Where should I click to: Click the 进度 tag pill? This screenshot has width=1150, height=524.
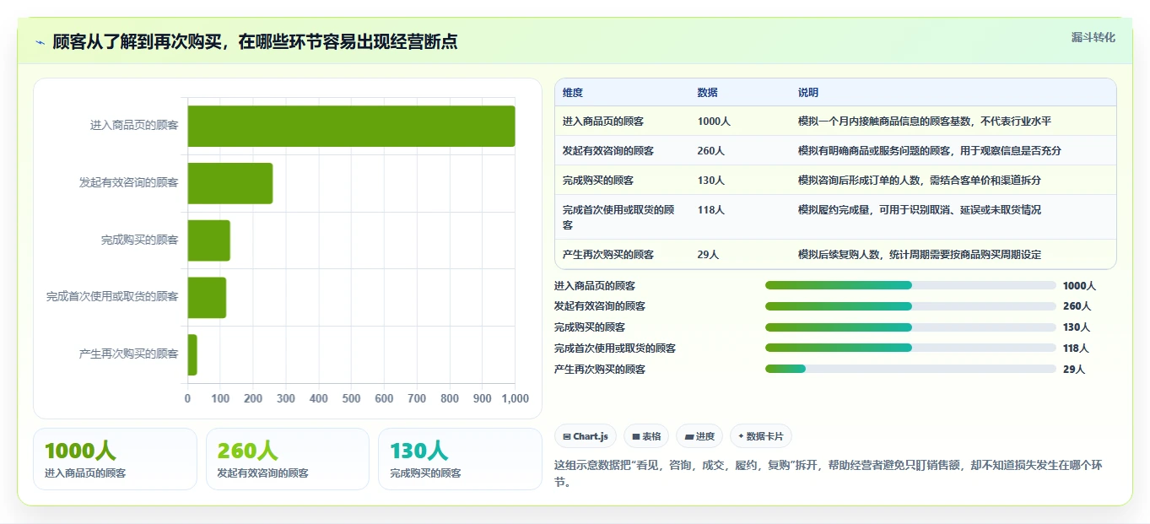(699, 436)
